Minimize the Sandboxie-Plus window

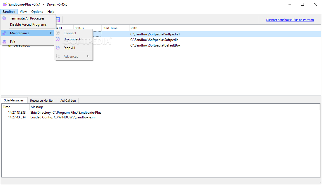[290, 4]
